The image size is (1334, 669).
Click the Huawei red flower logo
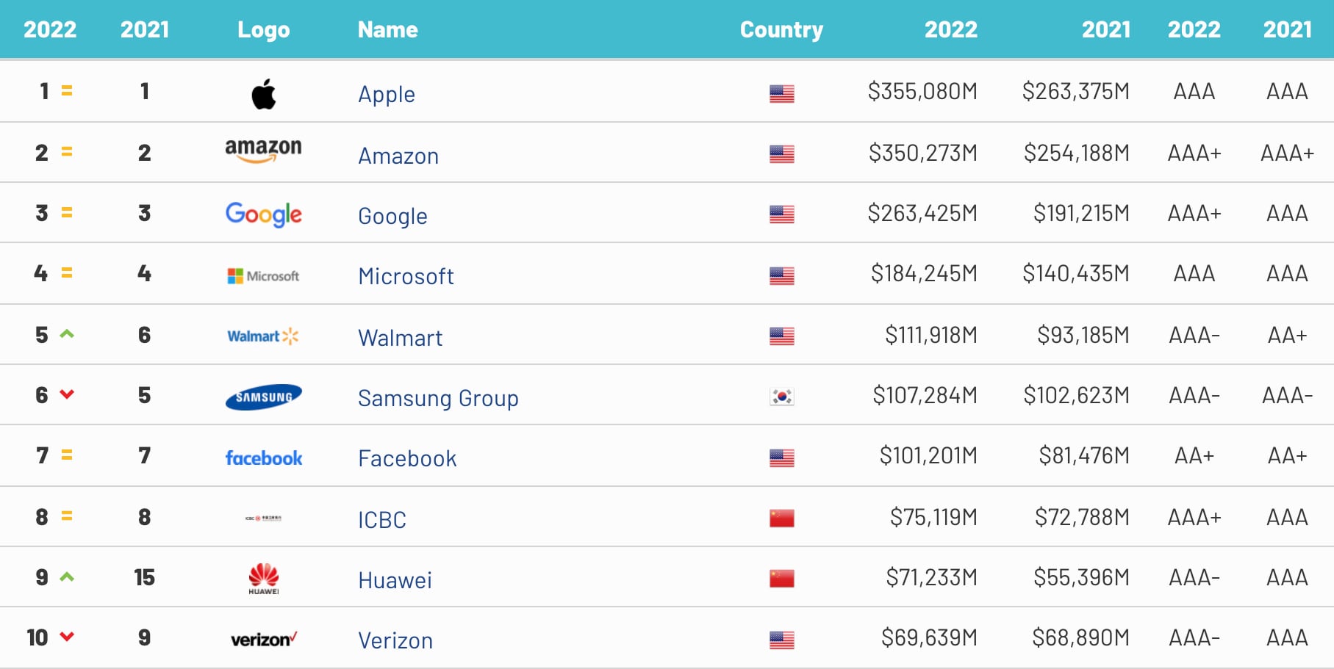click(263, 578)
